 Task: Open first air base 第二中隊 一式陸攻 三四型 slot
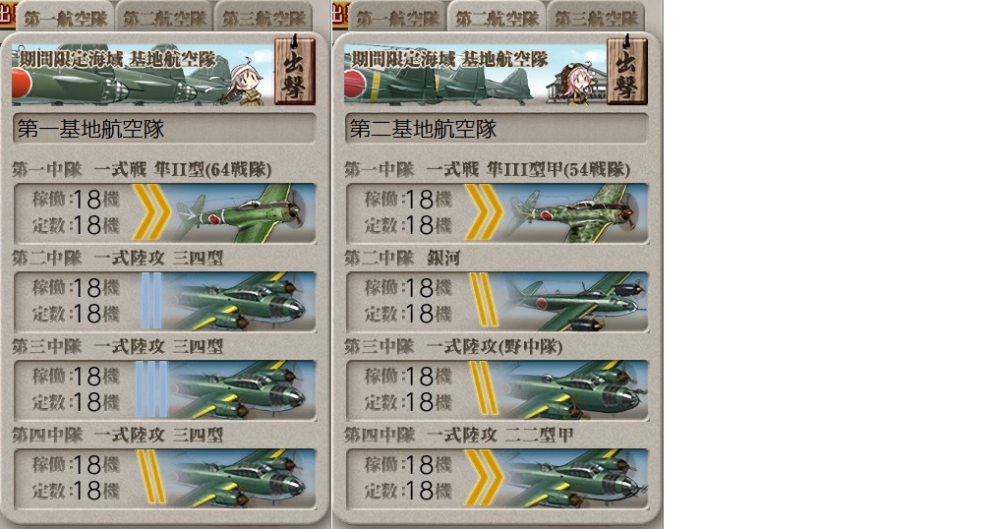(x=164, y=302)
